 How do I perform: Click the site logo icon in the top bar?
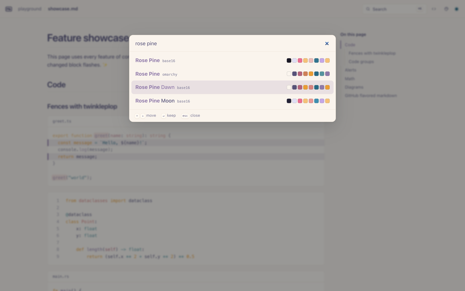point(9,9)
